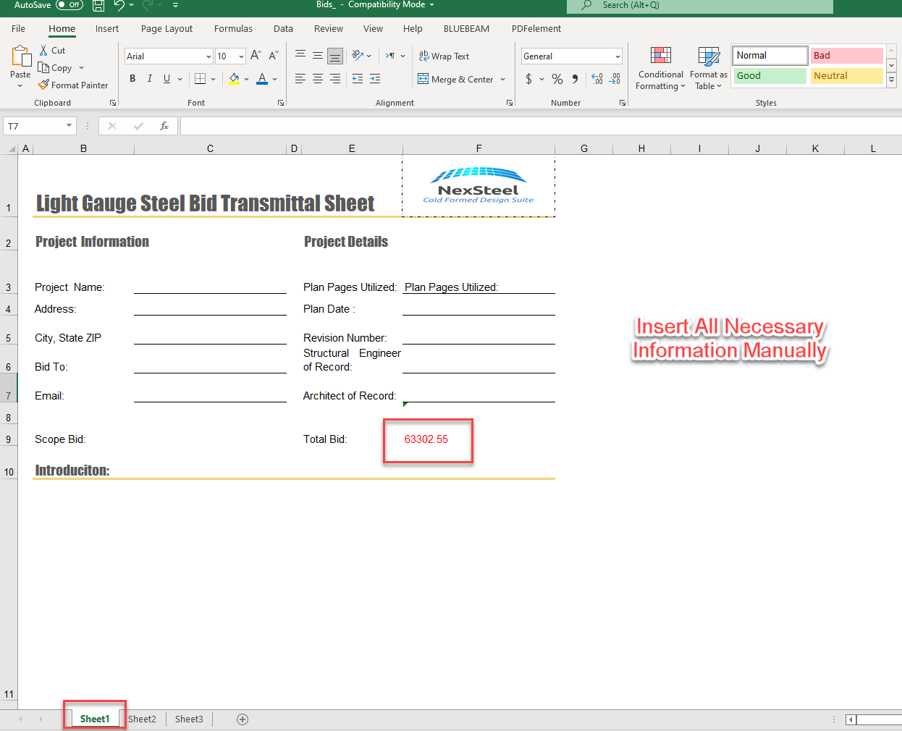Switch to Sheet2 tab
This screenshot has width=902, height=731.
click(x=142, y=719)
